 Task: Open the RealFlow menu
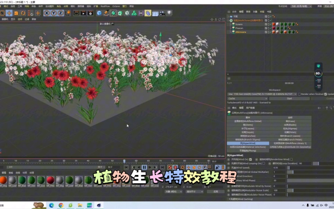(x=105, y=6)
